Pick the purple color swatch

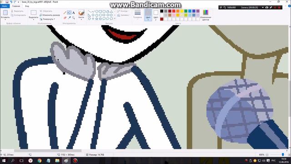pyautogui.click(x=198, y=11)
